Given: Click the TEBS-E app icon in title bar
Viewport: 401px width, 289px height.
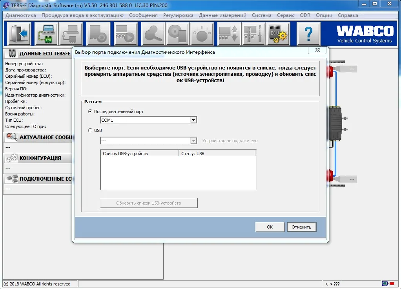Looking at the screenshot, I should pos(6,5).
